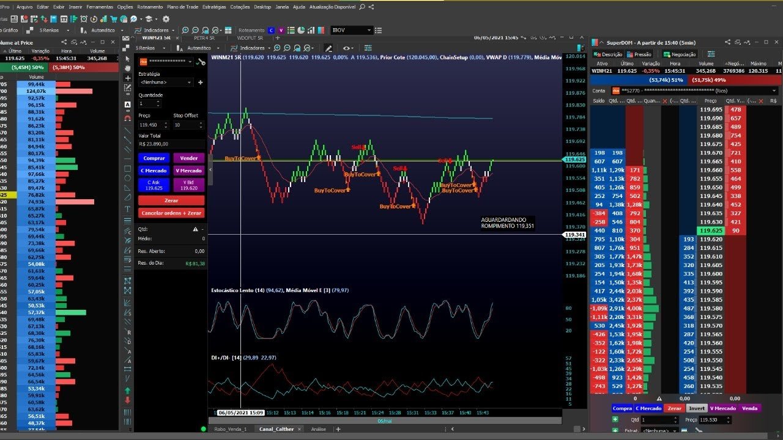This screenshot has height=440, width=783.
Task: Open the Arquivo menu
Action: (x=24, y=7)
